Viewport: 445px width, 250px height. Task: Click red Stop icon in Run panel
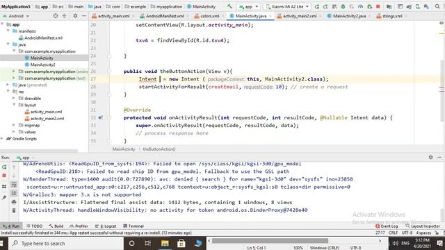[4, 176]
